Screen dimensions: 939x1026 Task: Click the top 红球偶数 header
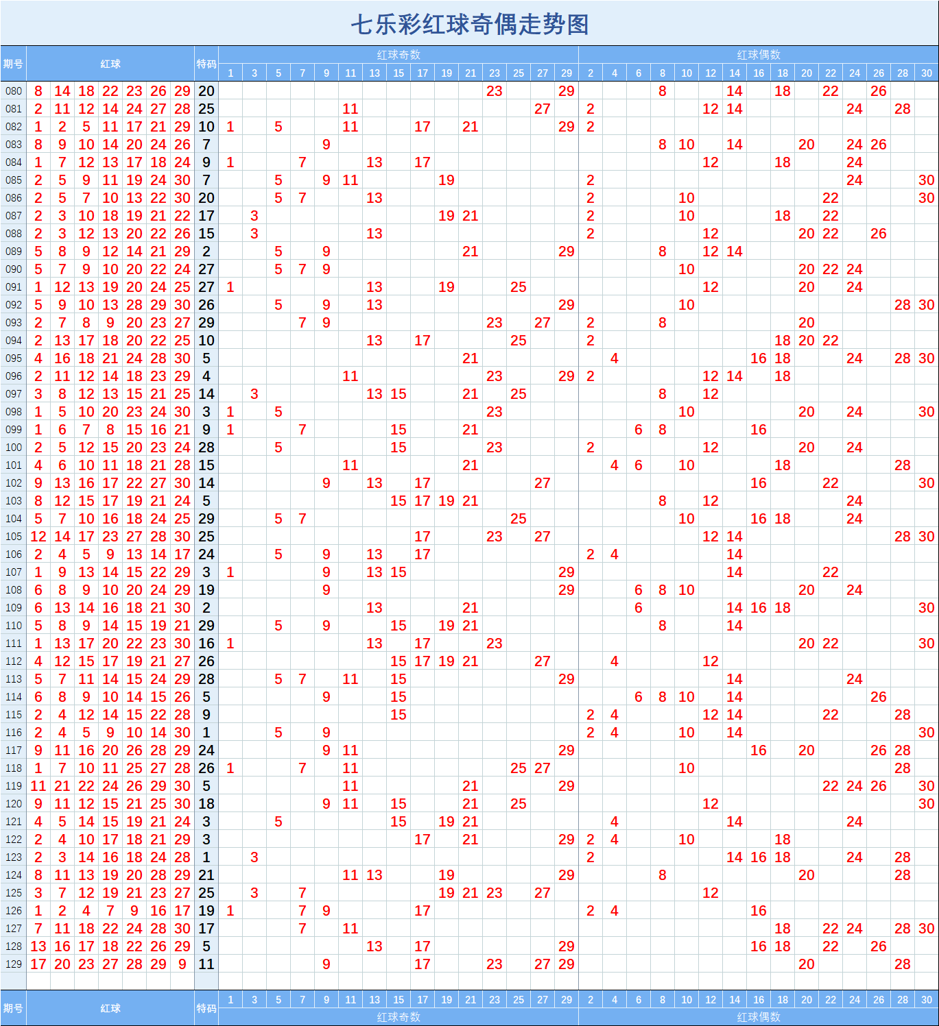(759, 55)
